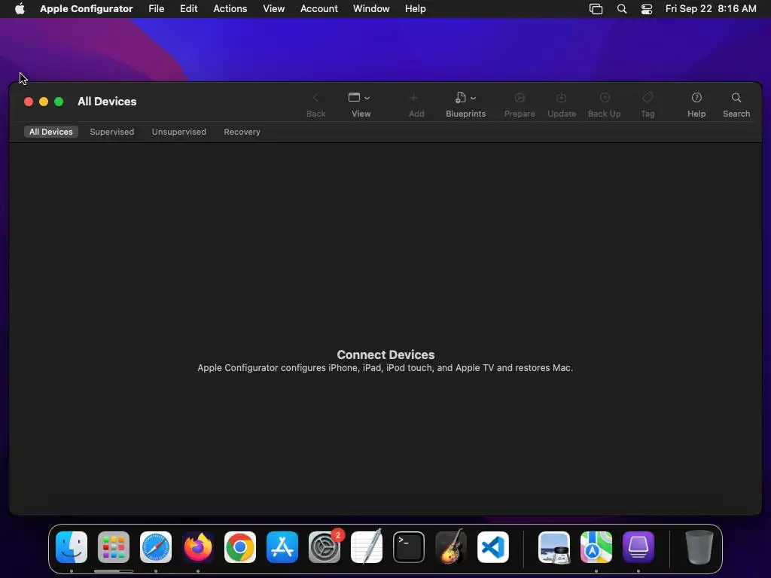Open App Store from the Dock
The image size is (771, 578).
point(282,546)
